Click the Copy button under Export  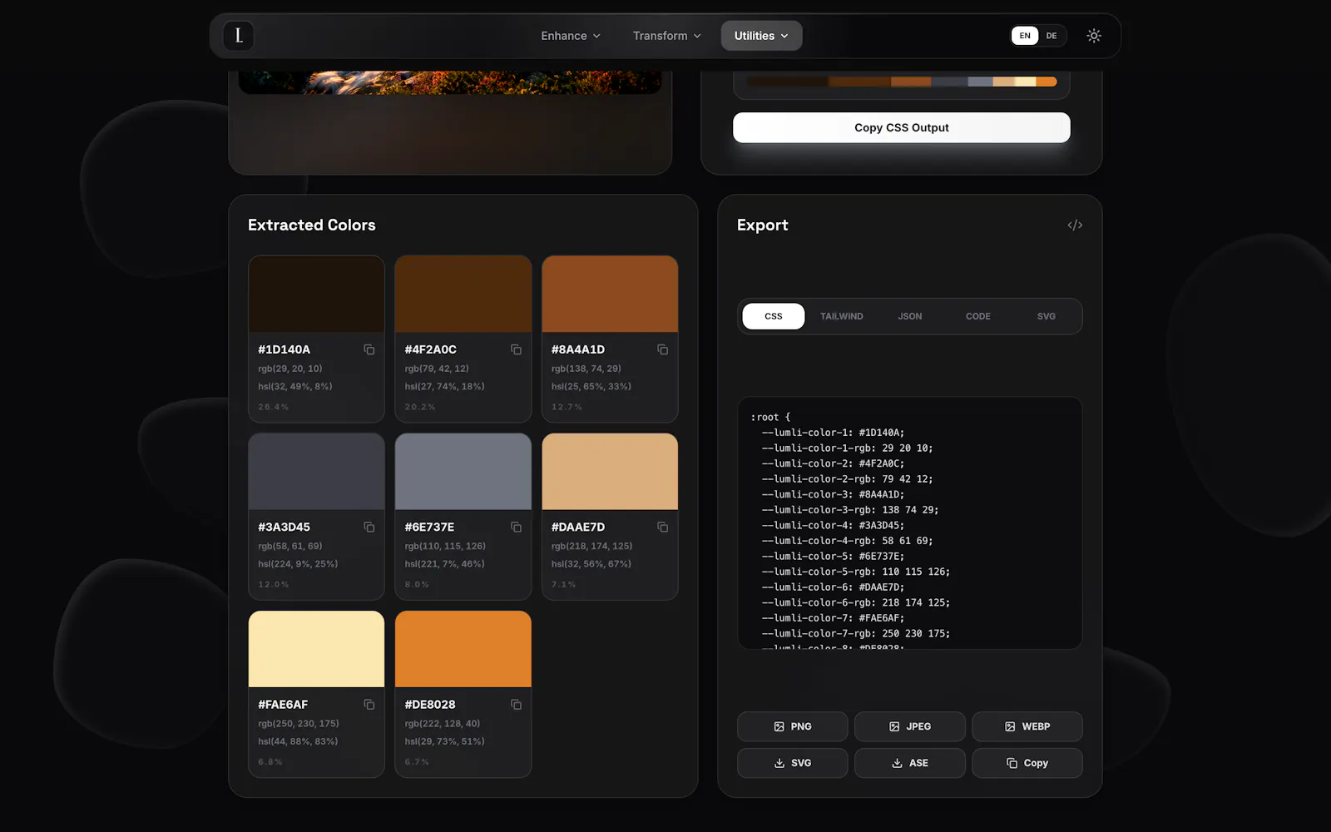point(1027,763)
